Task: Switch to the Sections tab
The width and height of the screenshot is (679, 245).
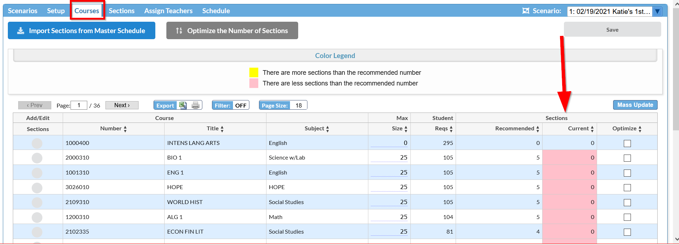Action: point(121,11)
